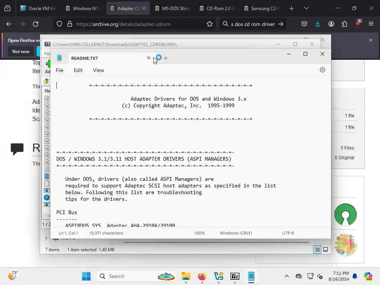Open the Notepad settings gear

[x=322, y=70]
